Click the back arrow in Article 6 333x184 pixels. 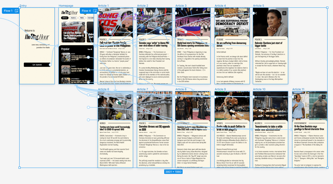tap(101, 97)
